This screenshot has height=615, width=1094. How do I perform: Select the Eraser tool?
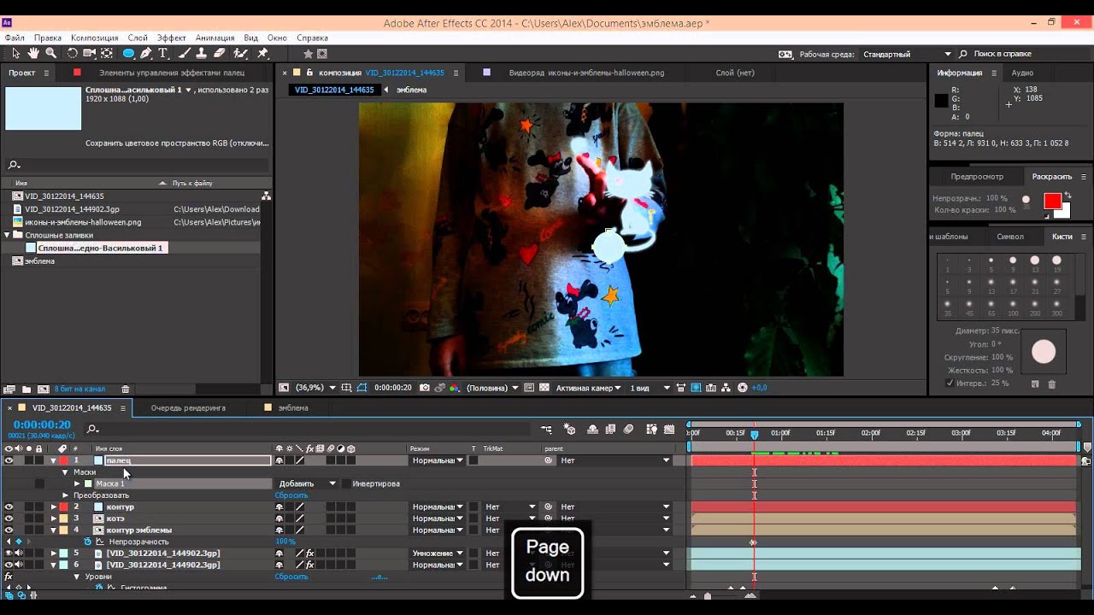point(220,53)
